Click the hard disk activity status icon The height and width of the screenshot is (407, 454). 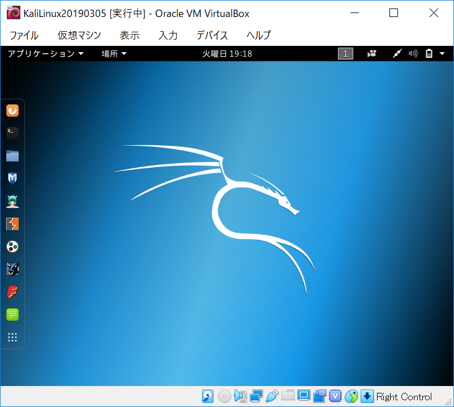(208, 396)
